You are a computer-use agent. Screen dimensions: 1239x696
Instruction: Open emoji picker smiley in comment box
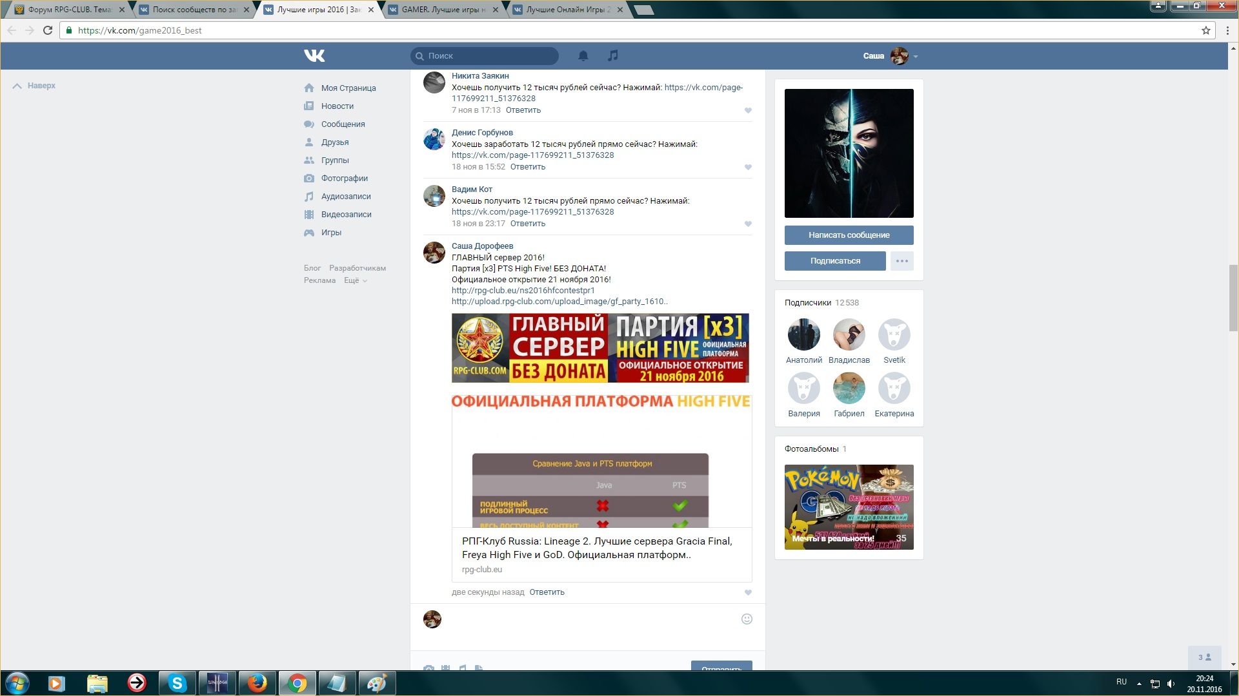tap(747, 619)
